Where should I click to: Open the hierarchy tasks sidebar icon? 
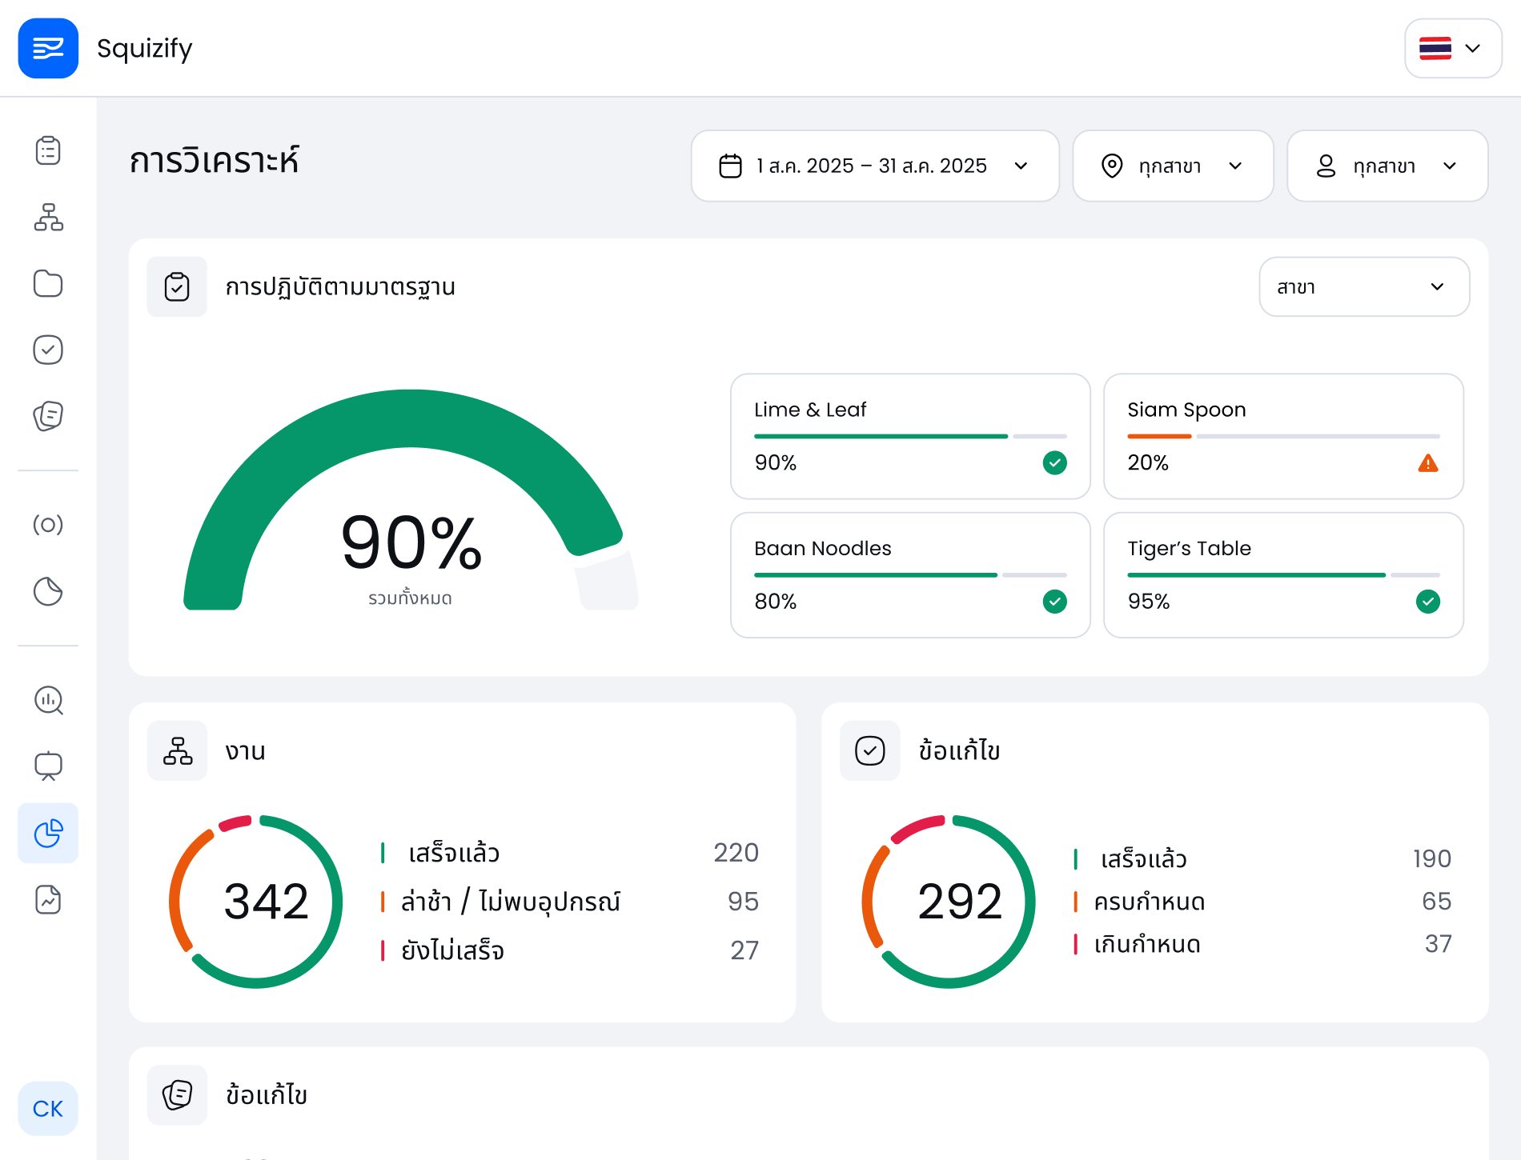click(x=48, y=217)
